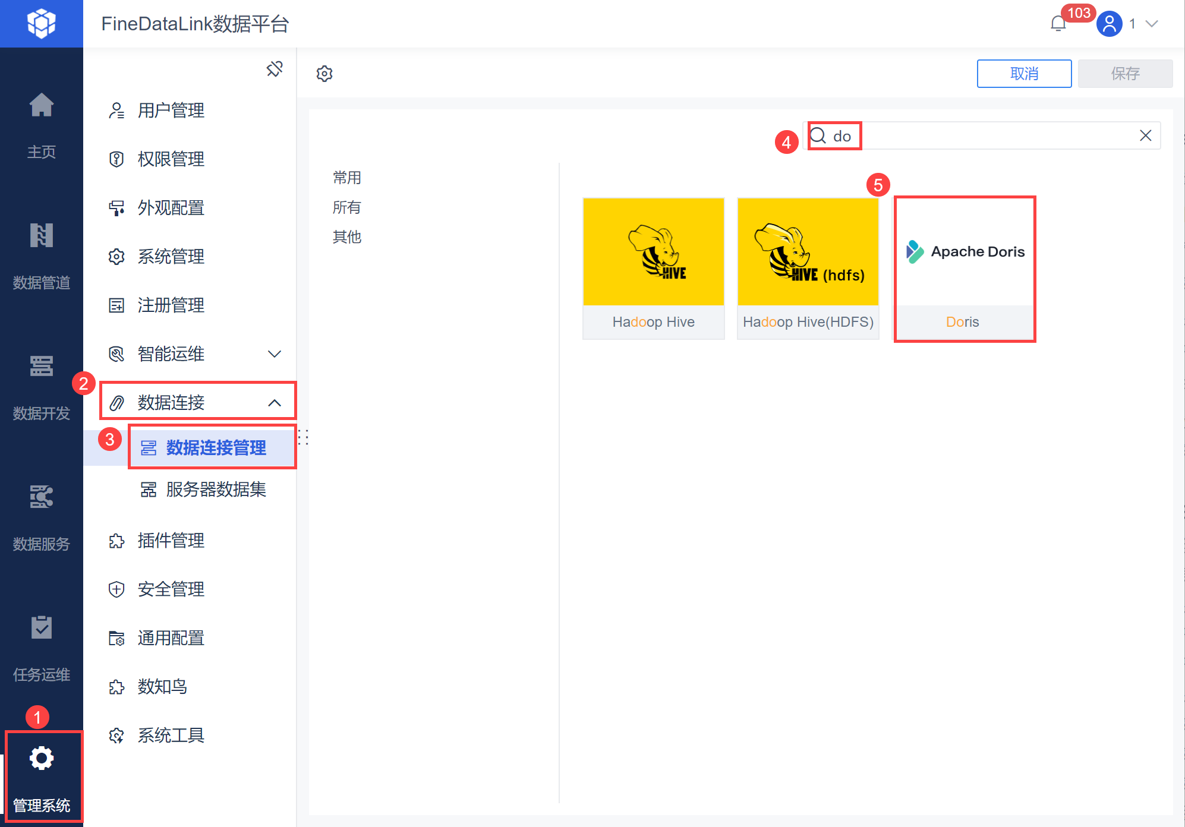This screenshot has height=827, width=1185.
Task: Click the gear icon above the content panel
Action: coord(324,74)
